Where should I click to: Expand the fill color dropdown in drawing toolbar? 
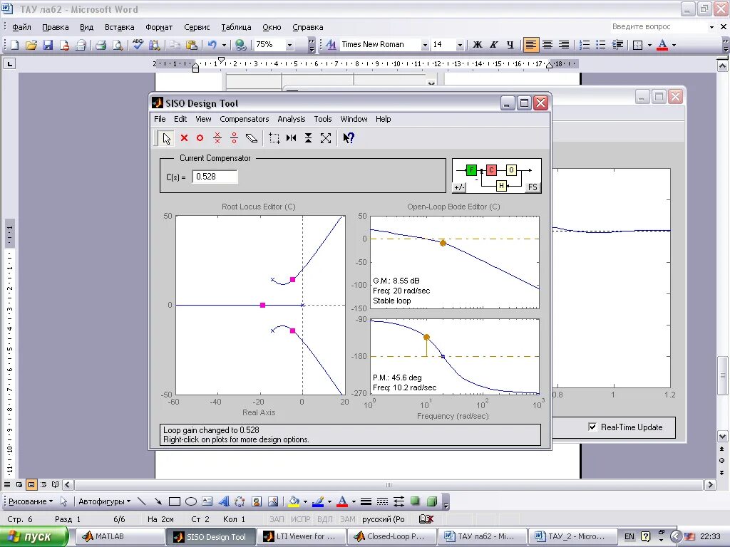click(305, 501)
